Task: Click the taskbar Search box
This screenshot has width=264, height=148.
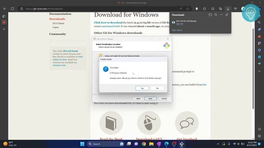Action: (x=106, y=144)
